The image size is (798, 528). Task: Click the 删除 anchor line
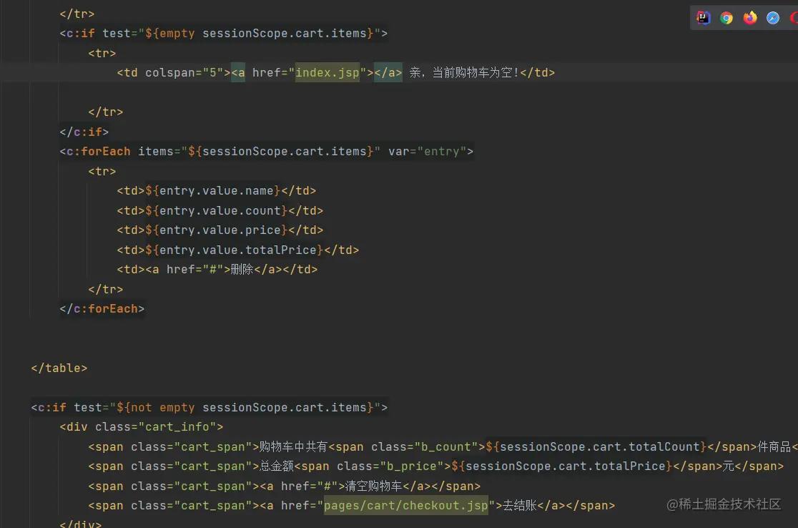pos(217,269)
